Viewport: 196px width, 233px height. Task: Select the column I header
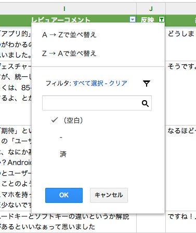pos(64,9)
